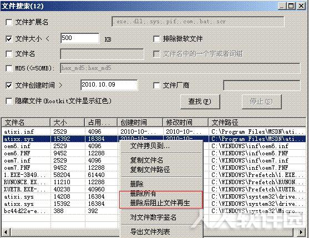The height and width of the screenshot is (238, 309).
Task: Check the MD5 filter checkbox
Action: click(9, 68)
